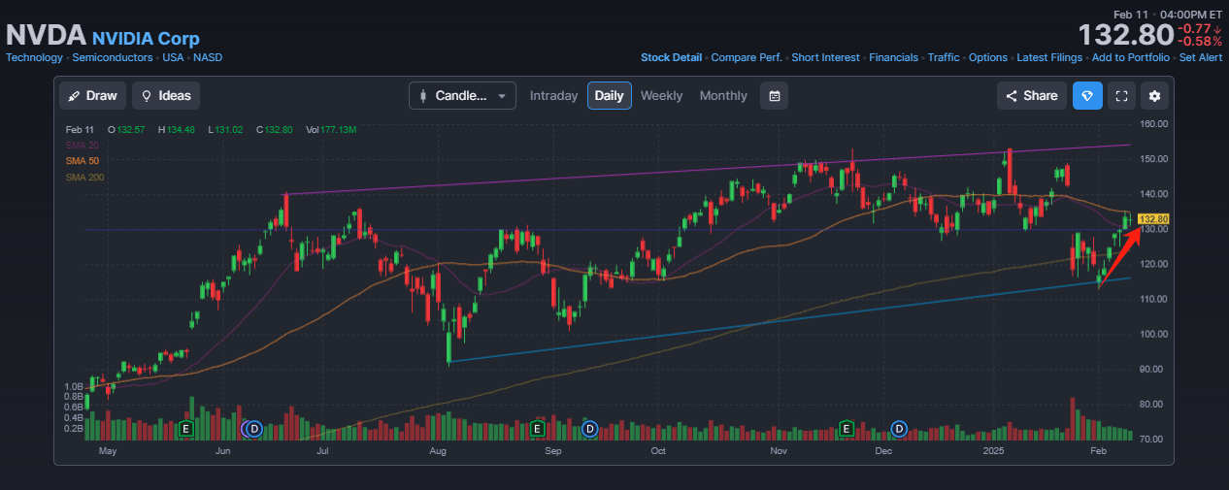Switch to the Intraday timeframe

pyautogui.click(x=553, y=96)
